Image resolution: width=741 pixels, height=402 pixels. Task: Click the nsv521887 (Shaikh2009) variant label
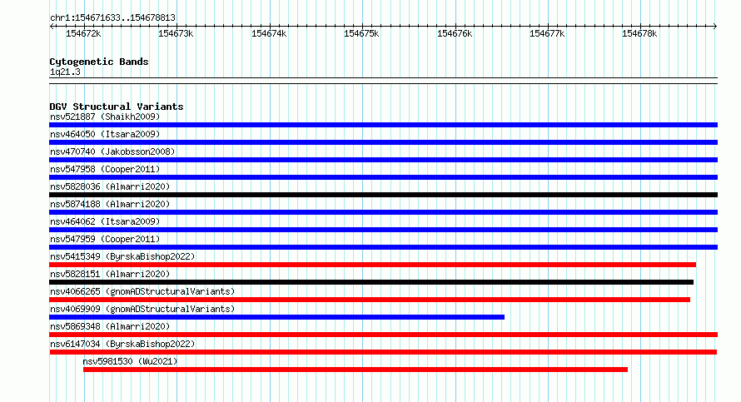pyautogui.click(x=105, y=117)
